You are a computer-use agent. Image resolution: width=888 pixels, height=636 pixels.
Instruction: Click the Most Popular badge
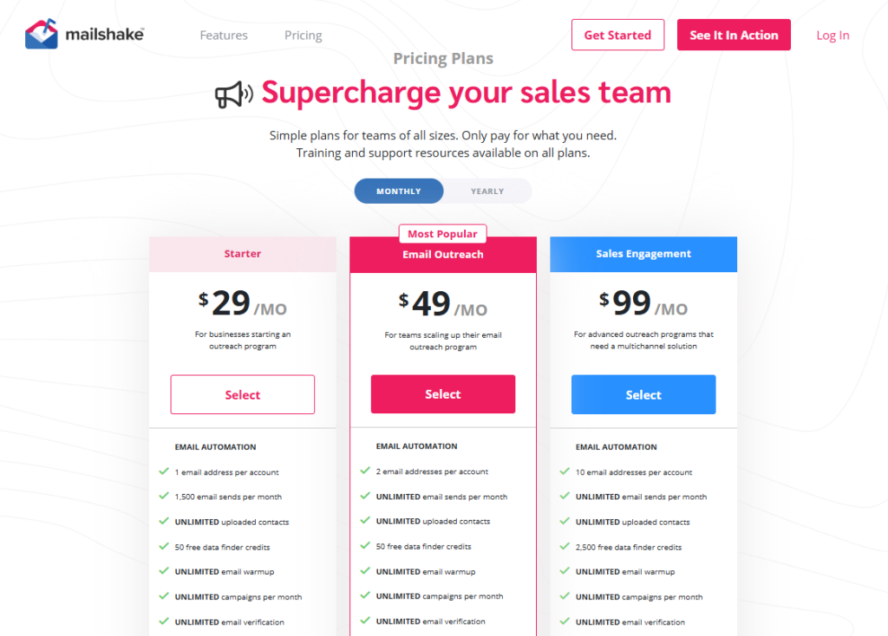click(442, 233)
